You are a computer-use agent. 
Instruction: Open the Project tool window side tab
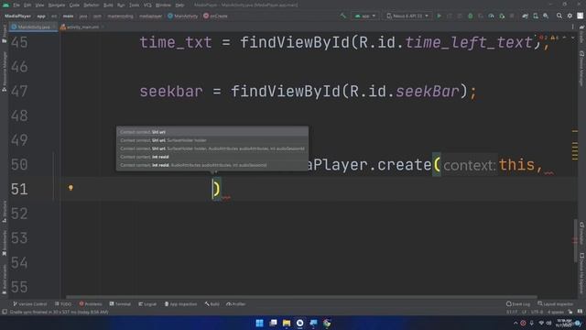click(x=4, y=34)
